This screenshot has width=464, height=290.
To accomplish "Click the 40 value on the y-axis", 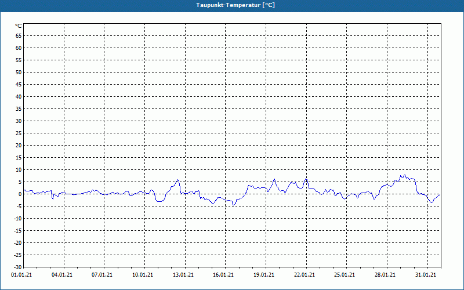I will click(x=19, y=97).
